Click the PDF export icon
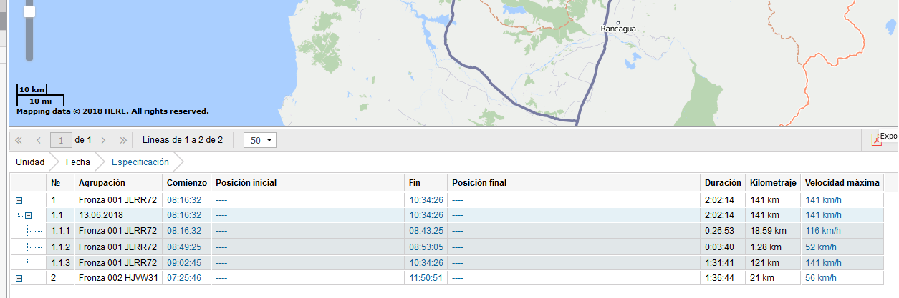 876,139
